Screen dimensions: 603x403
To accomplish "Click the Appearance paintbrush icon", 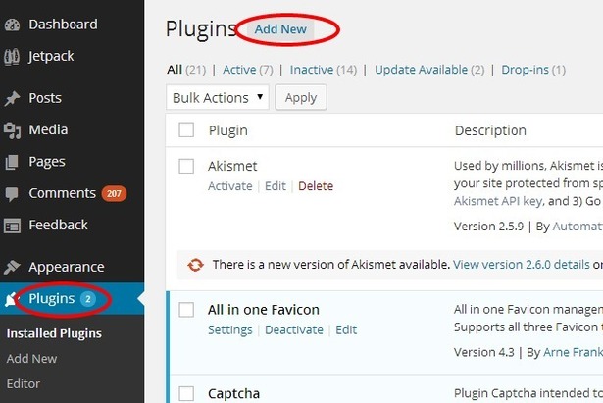I will tap(12, 267).
